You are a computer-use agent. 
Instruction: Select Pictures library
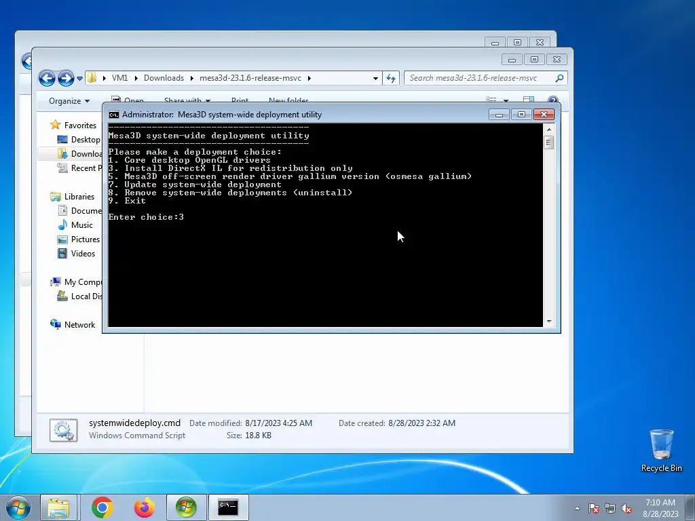[86, 239]
